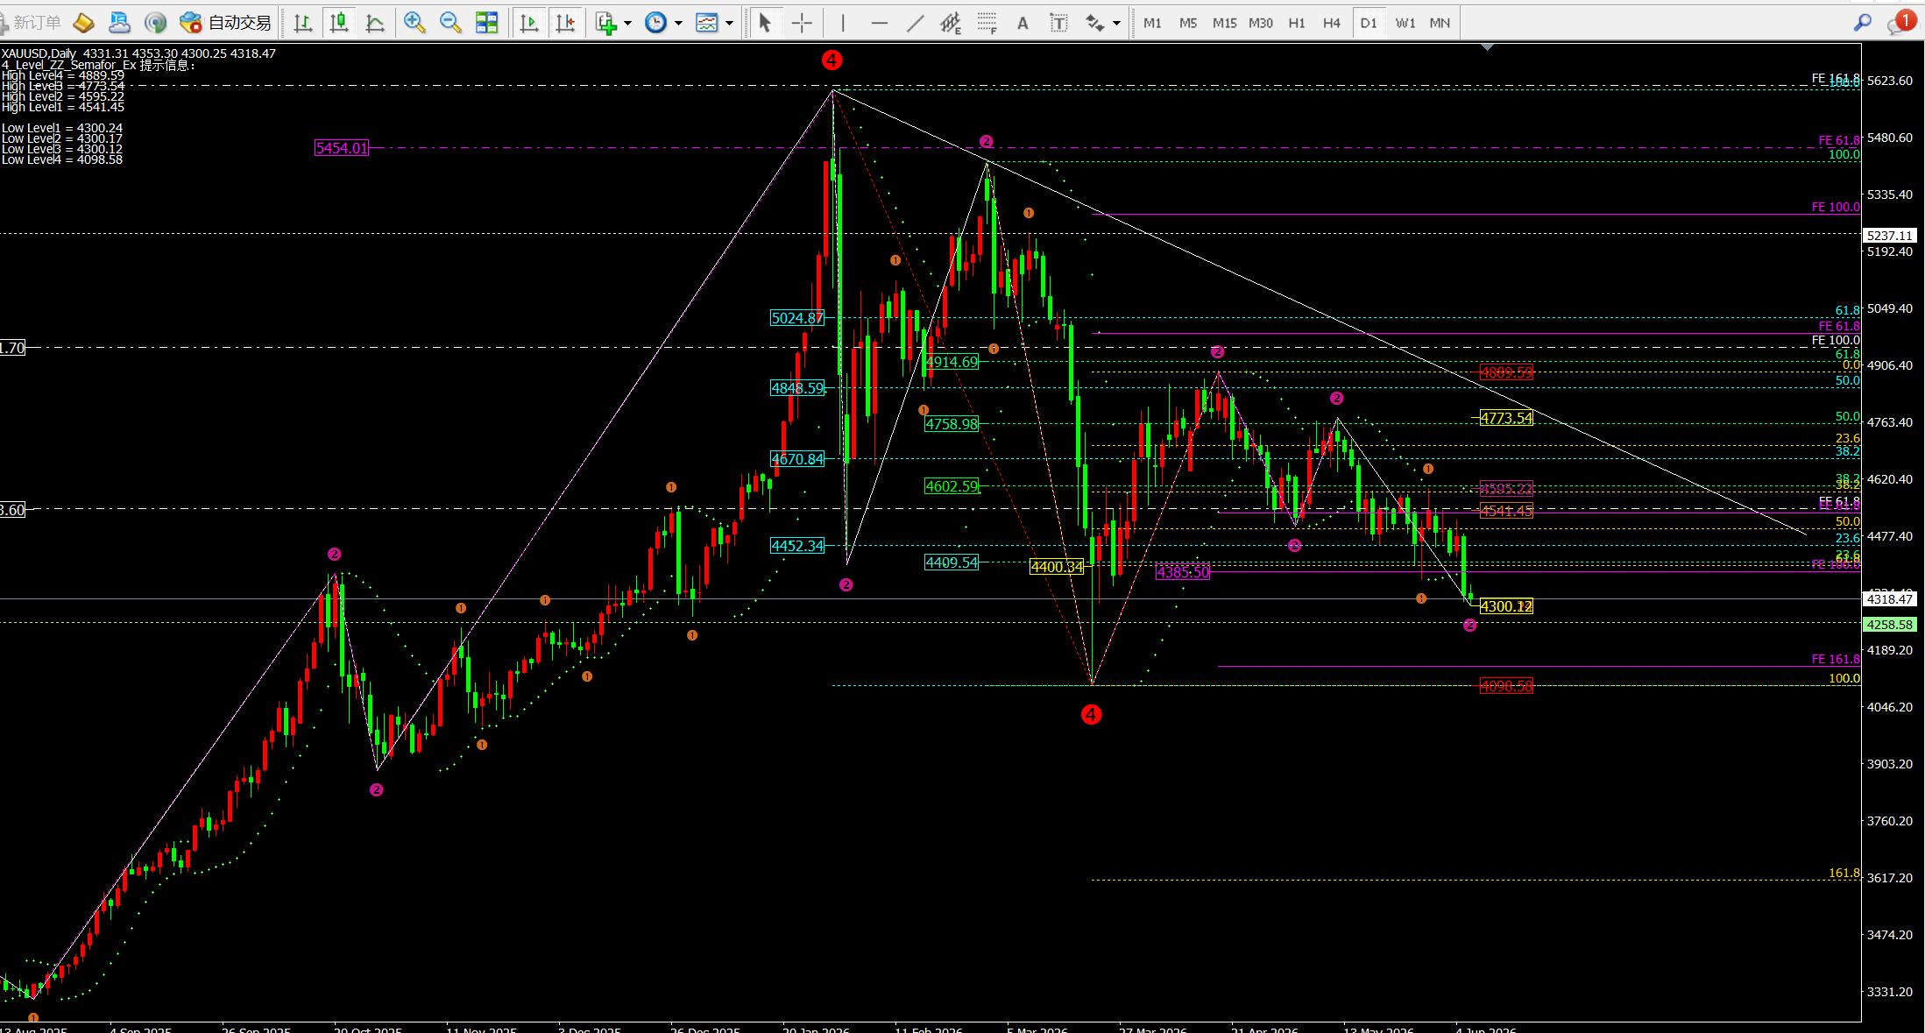Toggle chart shift button
This screenshot has height=1033, width=1925.
(x=565, y=23)
